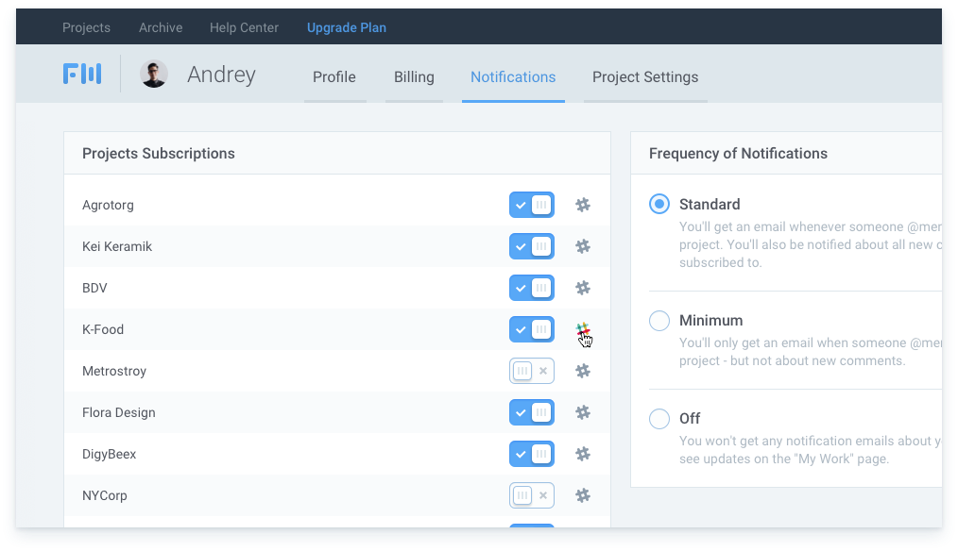Click the gear icon next to K-Food
Screen dimensions: 958x551
coord(583,329)
